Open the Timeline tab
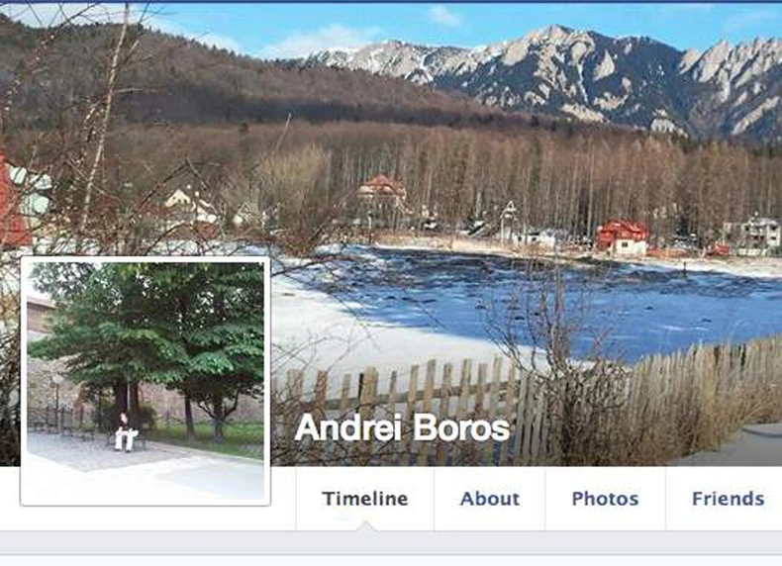Viewport: 782px width, 566px height. (x=365, y=498)
